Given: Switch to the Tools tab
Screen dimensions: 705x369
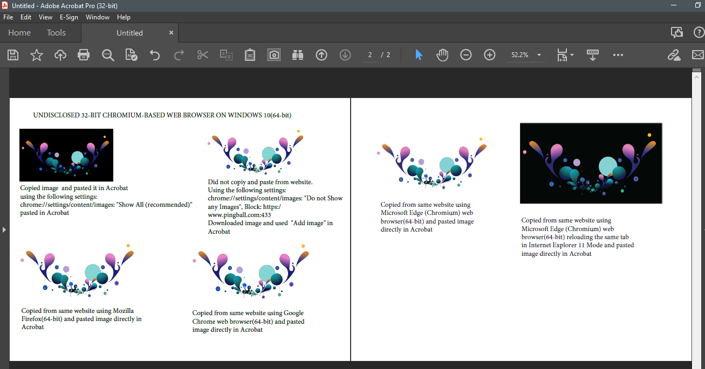Looking at the screenshot, I should 56,32.
